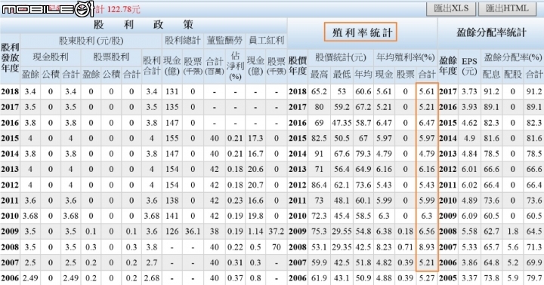Select year 2018 in 股利發放年度 column
The width and height of the screenshot is (544, 285).
(10, 91)
